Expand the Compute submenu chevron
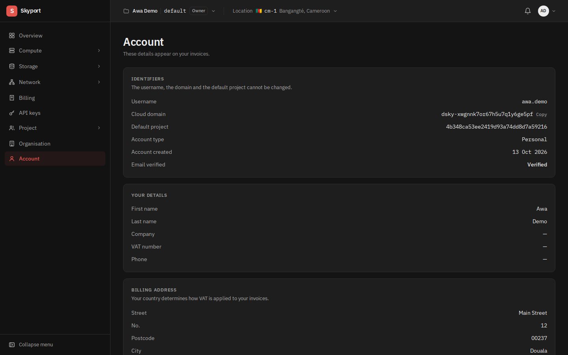The image size is (568, 355). click(99, 50)
